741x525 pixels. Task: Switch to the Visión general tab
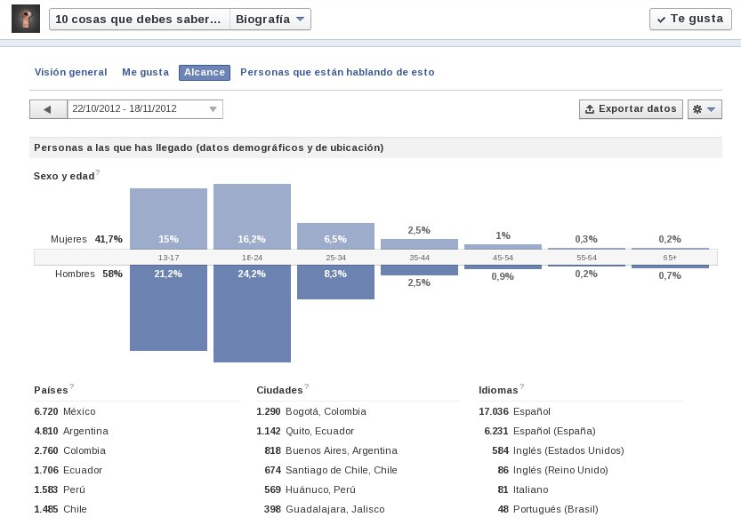71,72
